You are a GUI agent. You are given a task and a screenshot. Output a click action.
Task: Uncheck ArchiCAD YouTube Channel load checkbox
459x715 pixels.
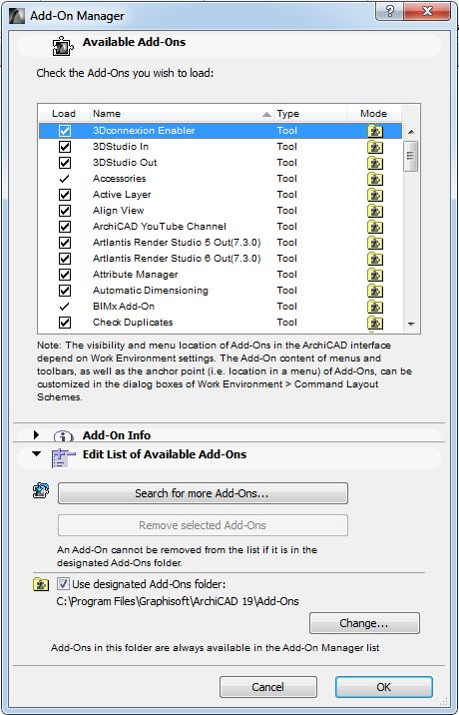coord(65,227)
